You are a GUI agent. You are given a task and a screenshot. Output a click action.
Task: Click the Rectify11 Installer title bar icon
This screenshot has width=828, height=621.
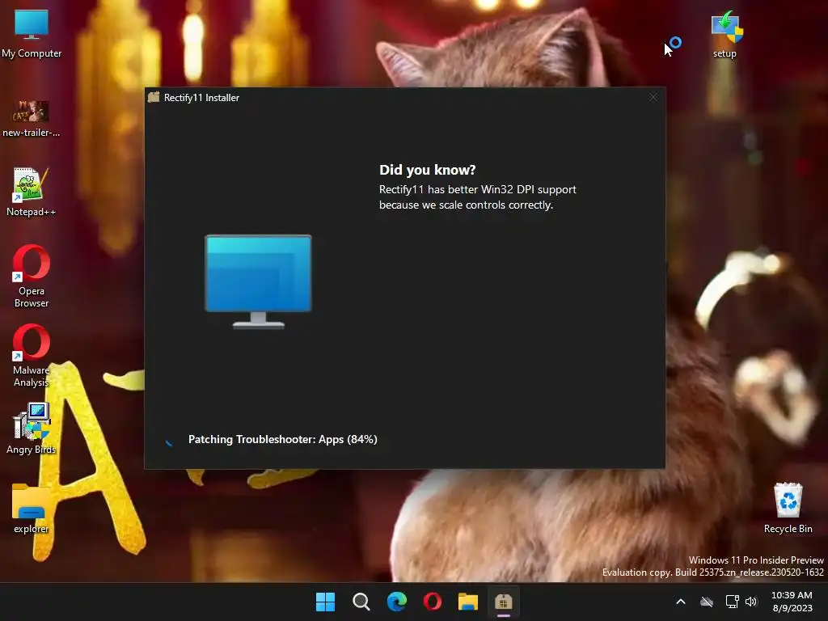pos(154,97)
